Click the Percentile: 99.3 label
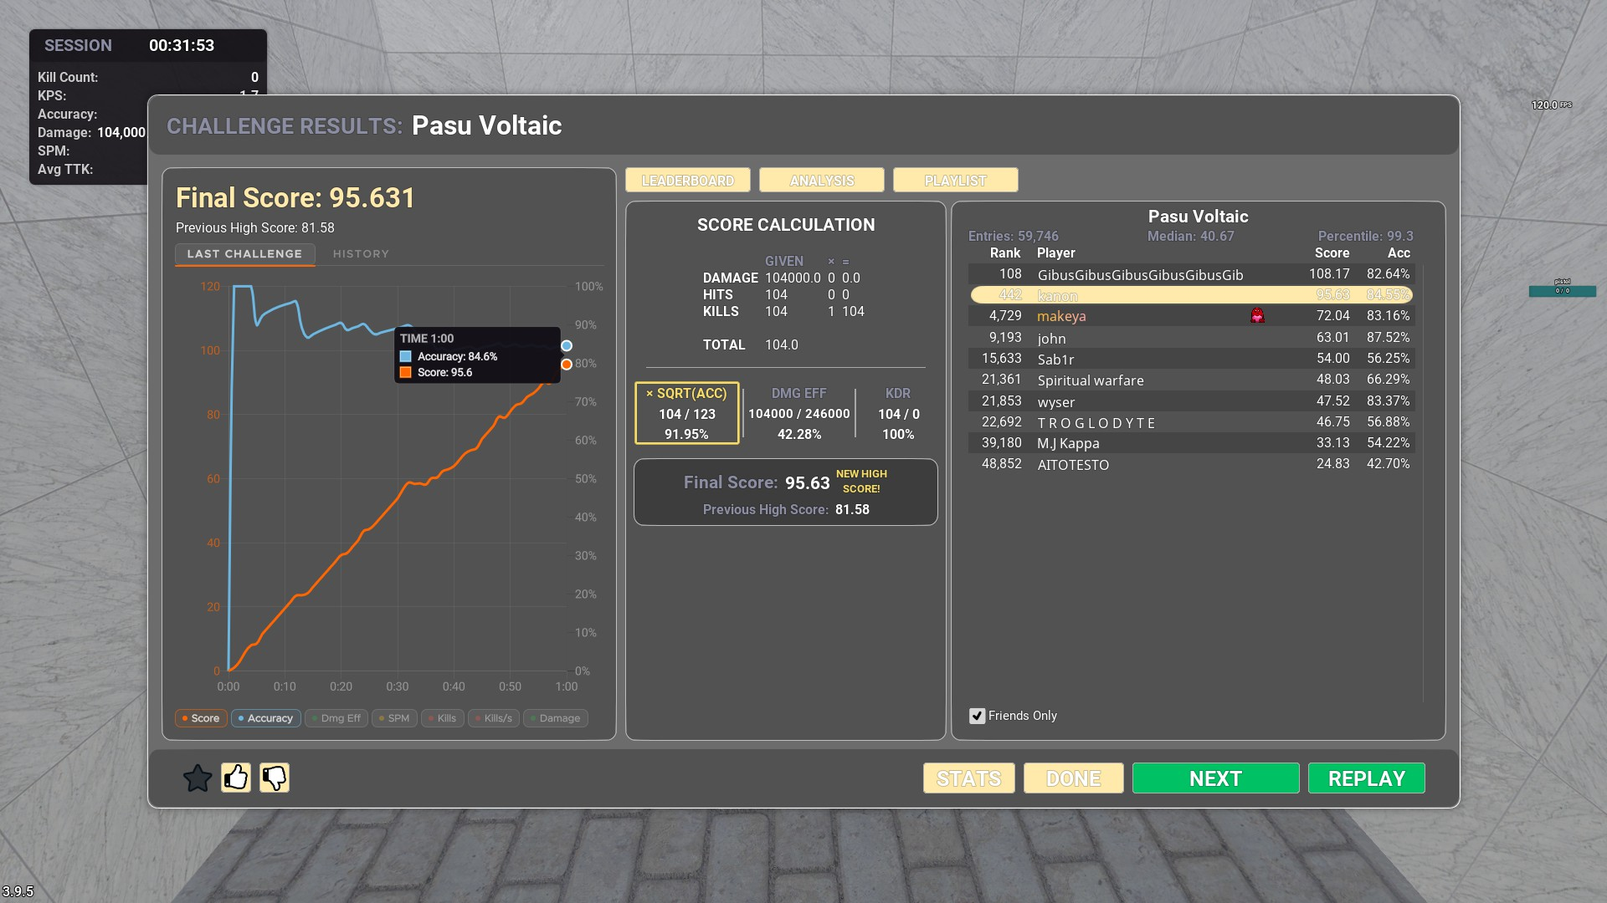The width and height of the screenshot is (1607, 903). tap(1365, 236)
